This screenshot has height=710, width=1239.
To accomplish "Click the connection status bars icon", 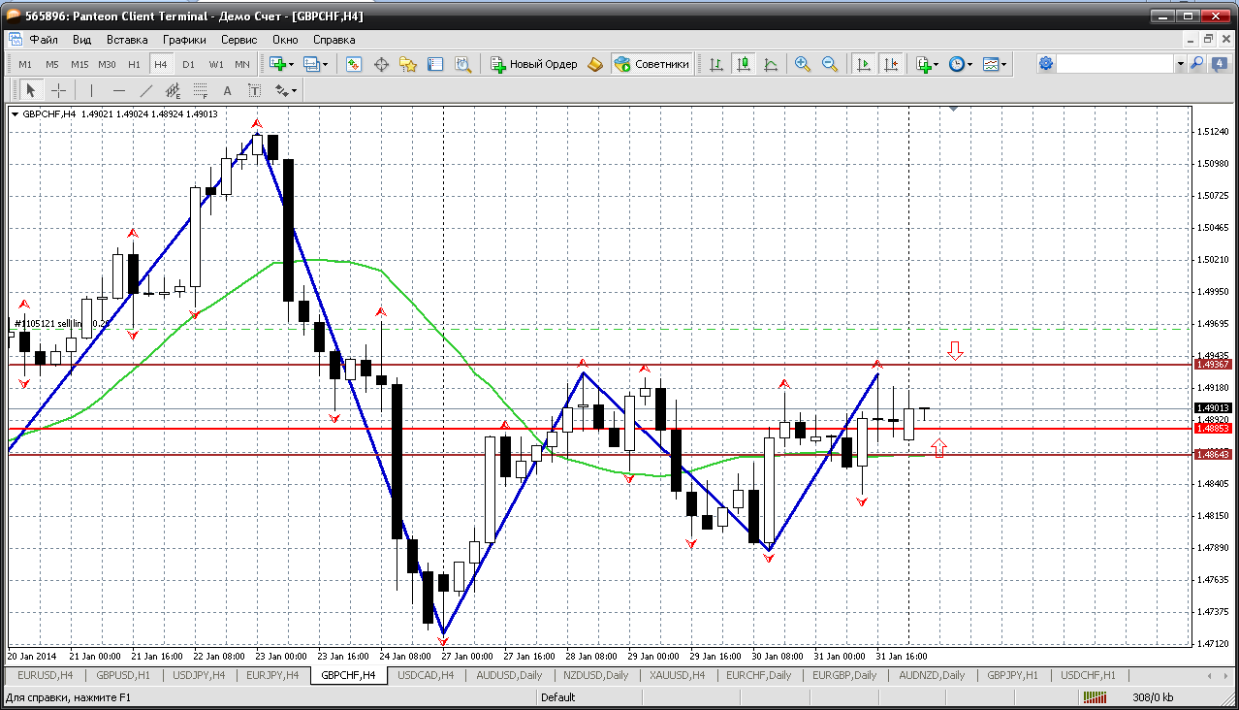I will 1095,696.
